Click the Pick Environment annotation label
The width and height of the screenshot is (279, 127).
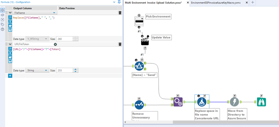coord(158,16)
